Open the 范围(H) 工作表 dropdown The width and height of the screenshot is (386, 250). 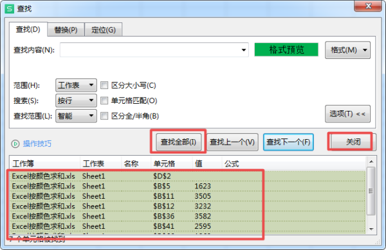pyautogui.click(x=76, y=85)
